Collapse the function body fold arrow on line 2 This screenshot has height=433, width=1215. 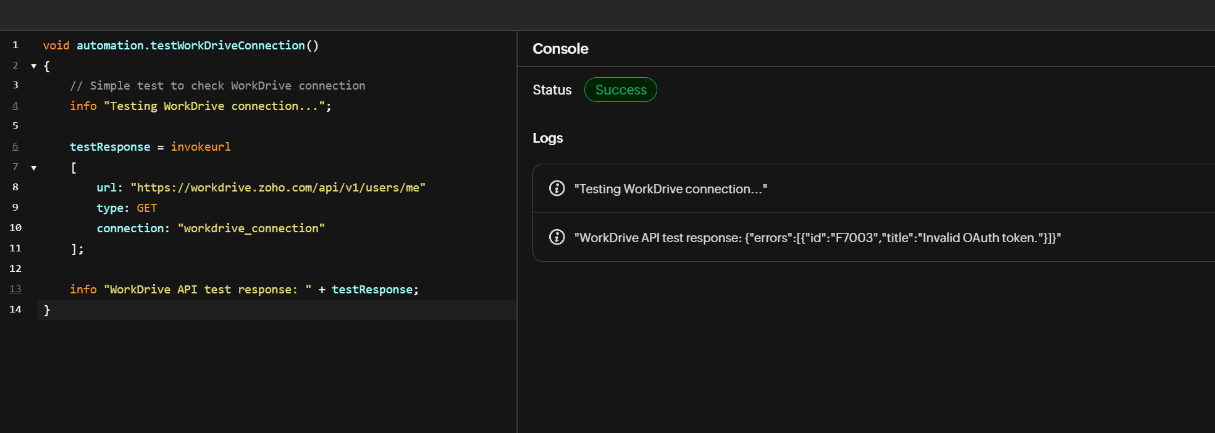[x=34, y=66]
